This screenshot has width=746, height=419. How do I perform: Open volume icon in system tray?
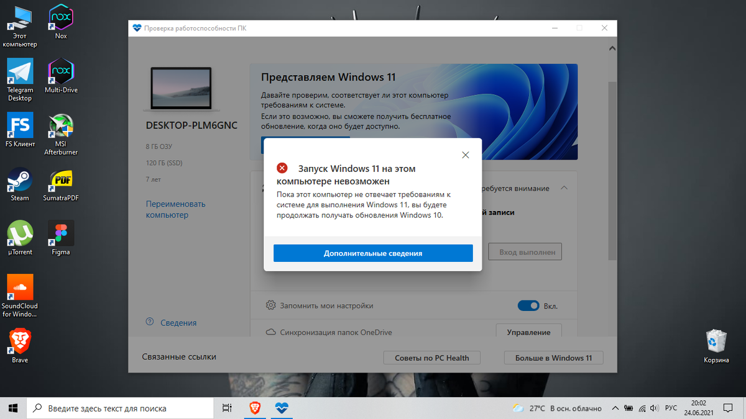(x=654, y=408)
